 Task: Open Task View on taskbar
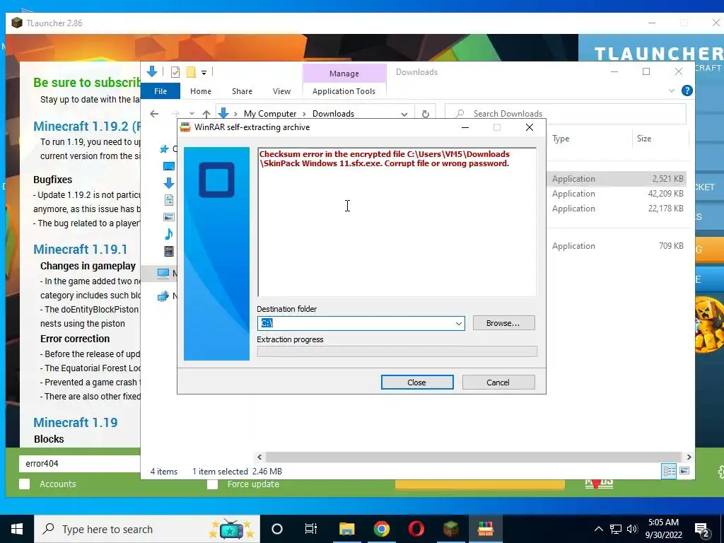tap(311, 529)
